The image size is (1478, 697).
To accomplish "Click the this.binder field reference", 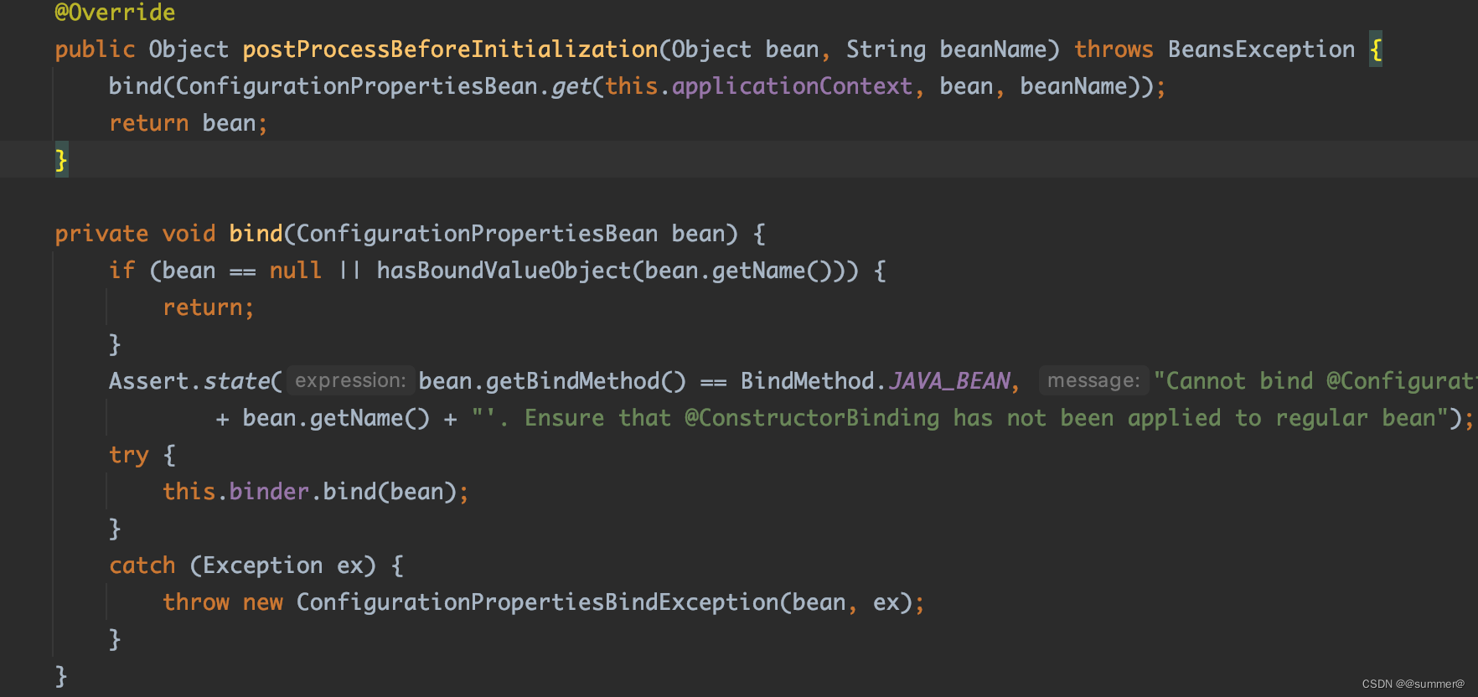I will pos(235,492).
